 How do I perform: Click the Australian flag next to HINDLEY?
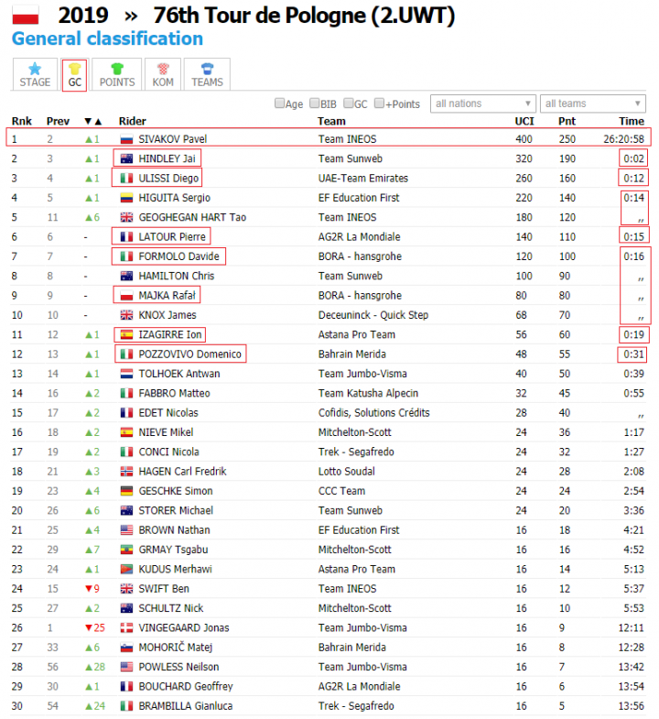coord(126,158)
